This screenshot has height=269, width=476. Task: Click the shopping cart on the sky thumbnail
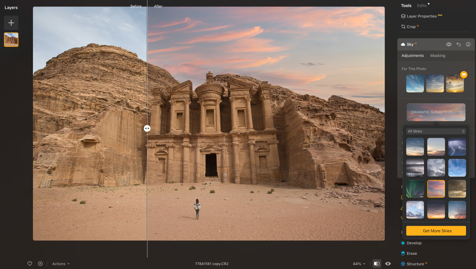(464, 74)
